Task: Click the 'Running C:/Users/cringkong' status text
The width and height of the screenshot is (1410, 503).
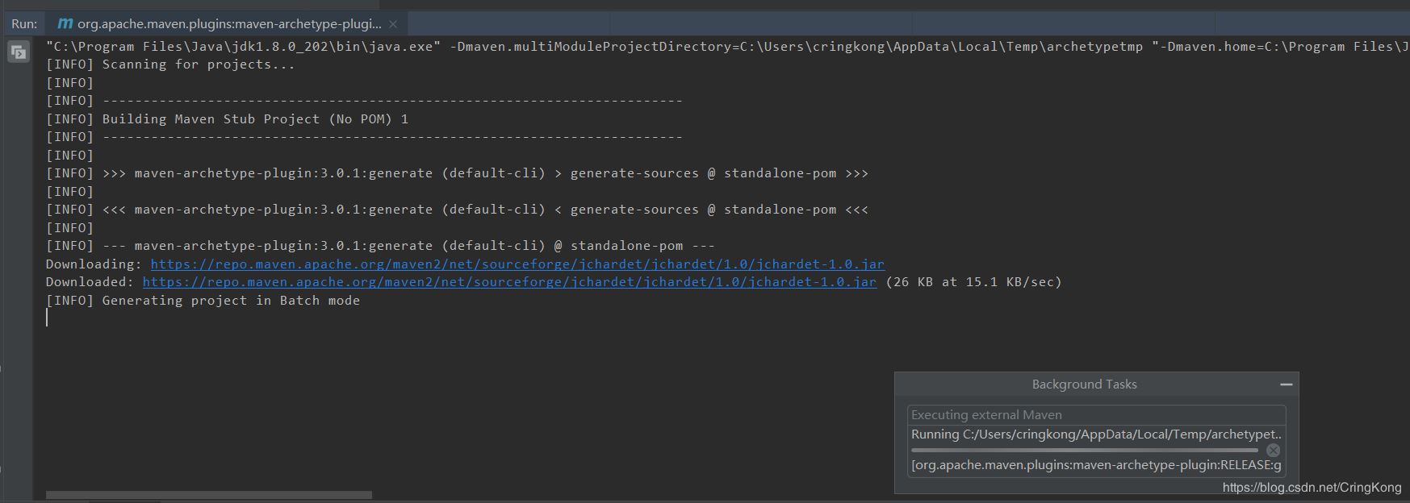Action: tap(1096, 434)
